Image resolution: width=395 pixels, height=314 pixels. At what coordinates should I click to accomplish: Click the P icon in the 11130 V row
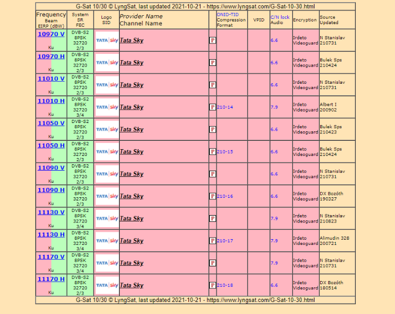click(212, 218)
